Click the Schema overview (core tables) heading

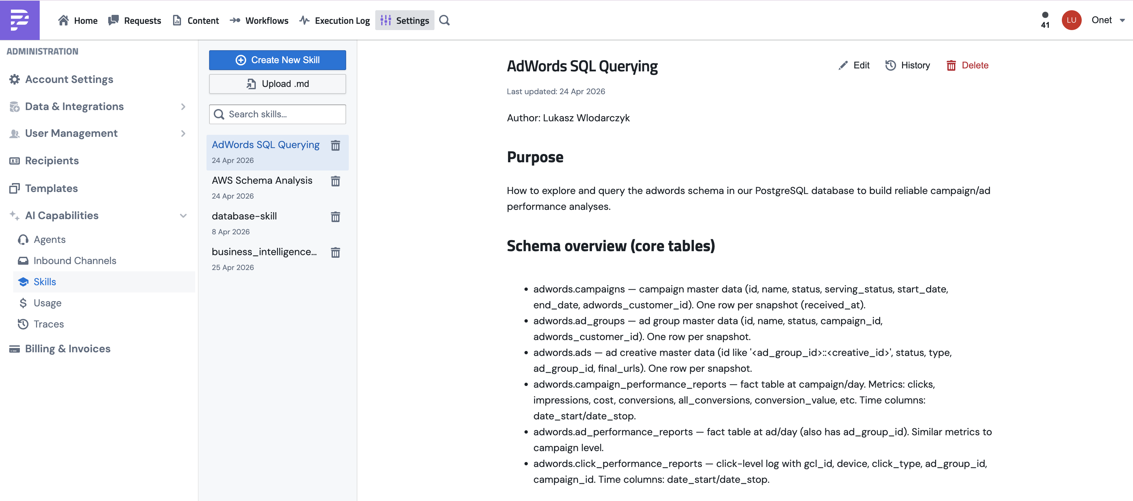point(611,246)
